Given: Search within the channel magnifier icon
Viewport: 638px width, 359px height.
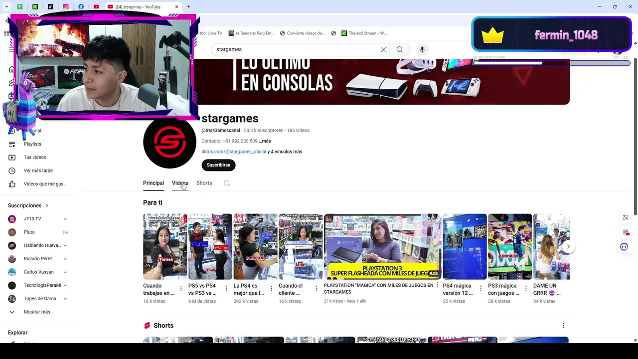Looking at the screenshot, I should coord(227,183).
